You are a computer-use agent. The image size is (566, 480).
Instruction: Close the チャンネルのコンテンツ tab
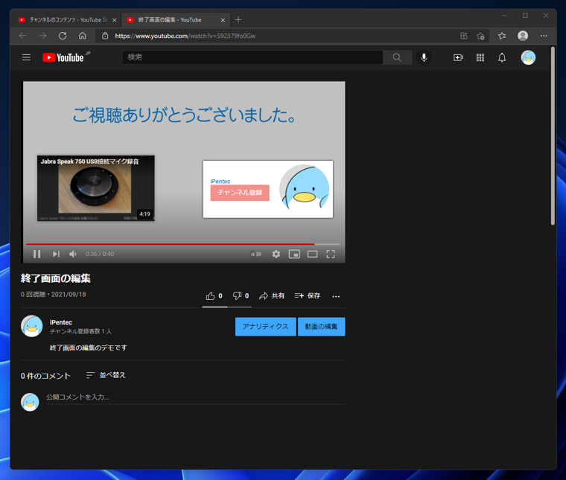point(115,20)
